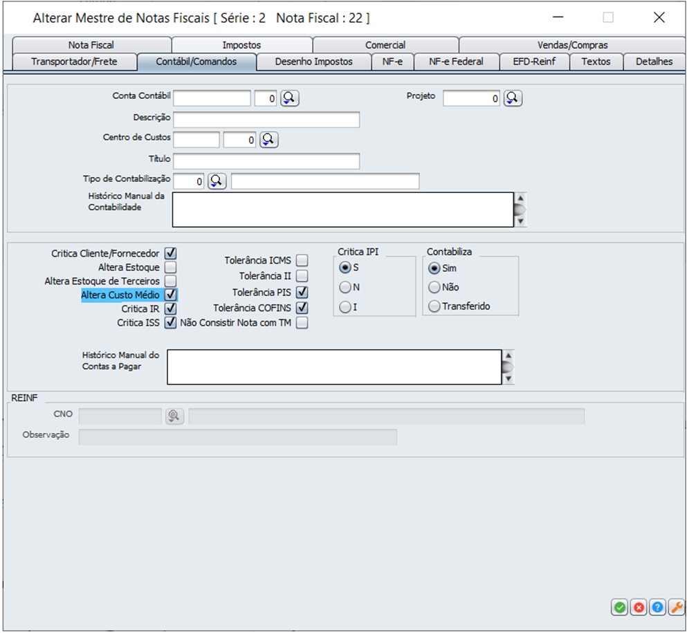This screenshot has width=687, height=633.
Task: Focus the Título input field
Action: (266, 160)
